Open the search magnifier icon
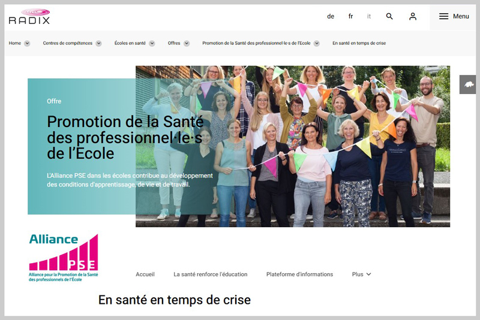Screen dimensions: 480x320 [x=389, y=16]
